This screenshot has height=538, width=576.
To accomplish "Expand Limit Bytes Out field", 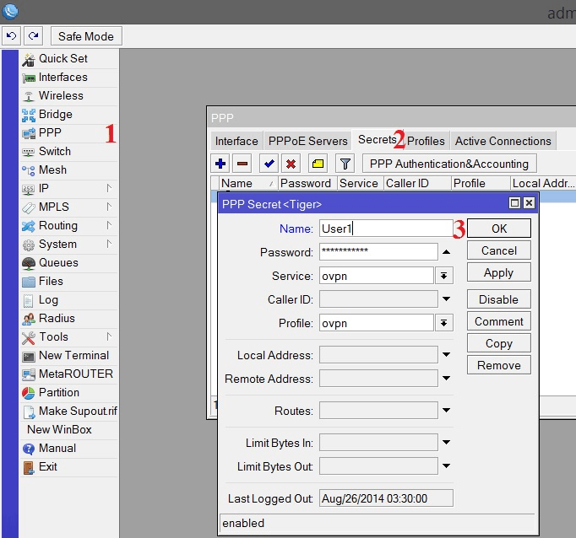I will 446,465.
